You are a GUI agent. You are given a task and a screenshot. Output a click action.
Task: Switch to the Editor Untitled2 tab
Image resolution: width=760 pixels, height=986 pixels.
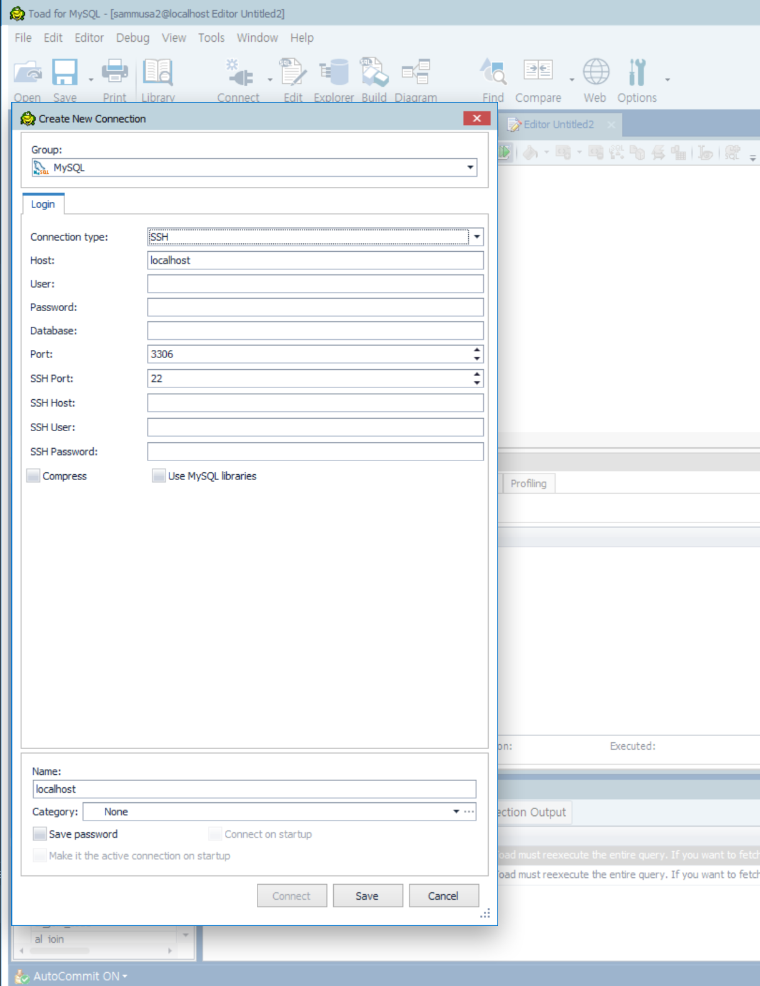pyautogui.click(x=558, y=124)
